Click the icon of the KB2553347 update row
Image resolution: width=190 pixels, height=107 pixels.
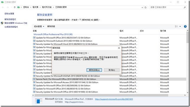pos(34,38)
